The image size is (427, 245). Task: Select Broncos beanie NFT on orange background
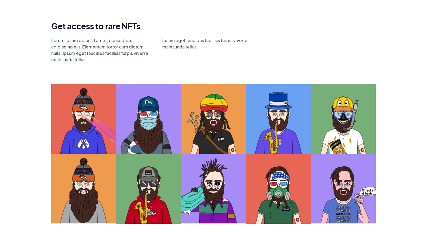(x=84, y=189)
